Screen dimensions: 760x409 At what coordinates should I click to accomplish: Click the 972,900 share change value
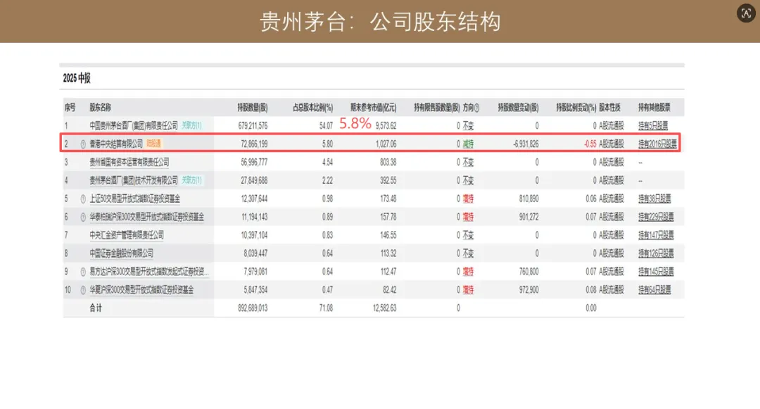click(x=528, y=290)
